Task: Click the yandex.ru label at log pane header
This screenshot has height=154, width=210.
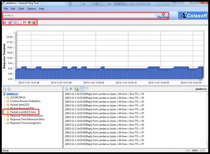Action: pos(201,89)
